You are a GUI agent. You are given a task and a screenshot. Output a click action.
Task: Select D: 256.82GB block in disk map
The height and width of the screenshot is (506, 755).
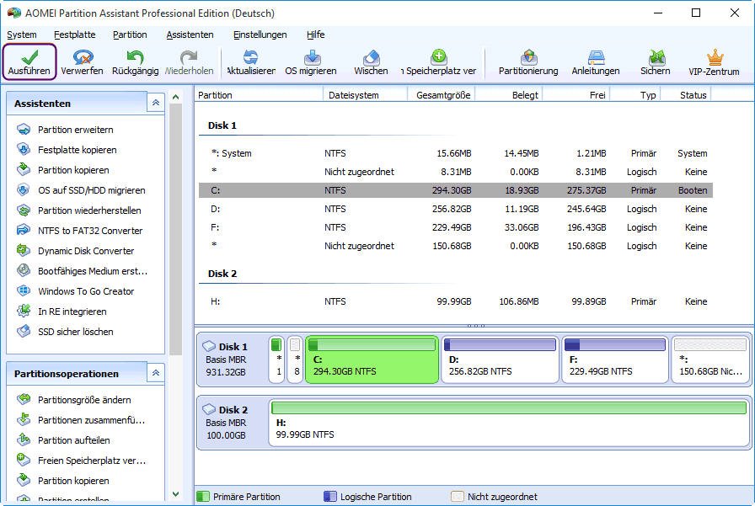[x=500, y=360]
